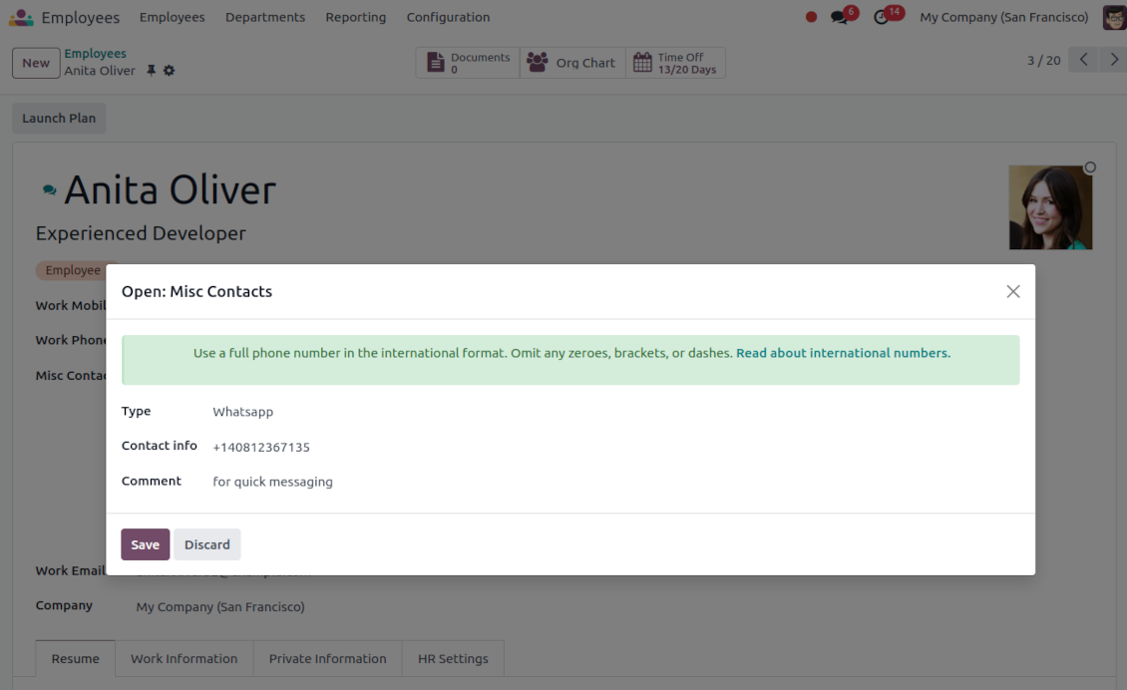Click the Employees app logo icon
This screenshot has width=1127, height=690.
tap(21, 17)
